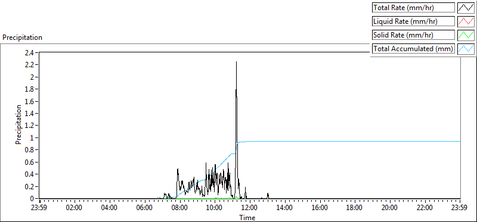Click the 0.6 y-axis tick label
The height and width of the screenshot is (222, 477).
pyautogui.click(x=30, y=162)
